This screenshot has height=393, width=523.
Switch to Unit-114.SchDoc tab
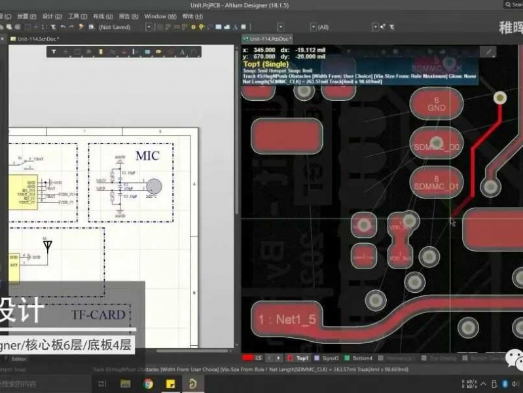[35, 39]
